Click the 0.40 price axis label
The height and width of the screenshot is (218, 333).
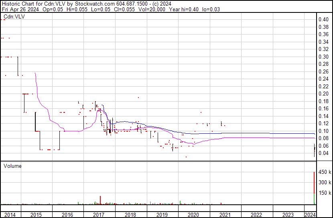[x=323, y=20]
